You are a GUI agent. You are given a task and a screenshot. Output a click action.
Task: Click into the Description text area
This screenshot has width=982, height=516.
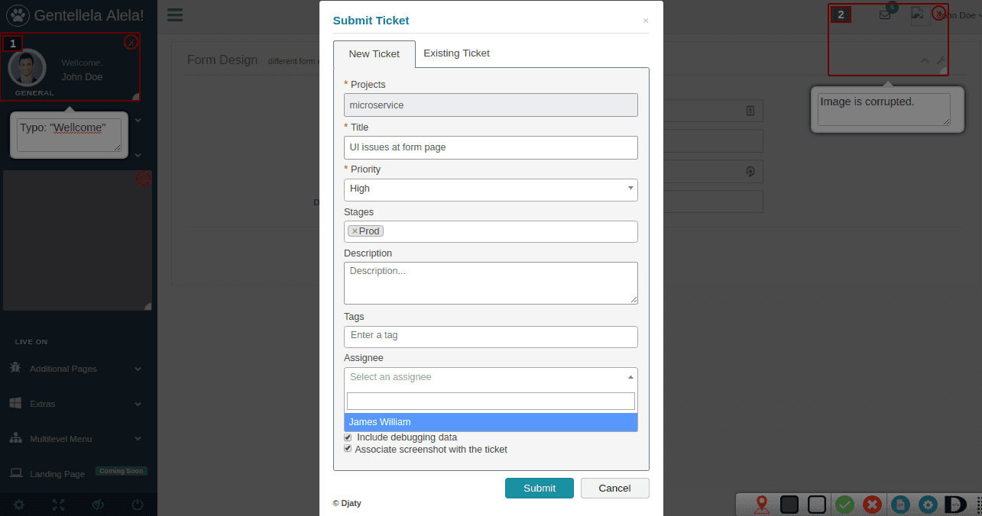click(x=491, y=283)
